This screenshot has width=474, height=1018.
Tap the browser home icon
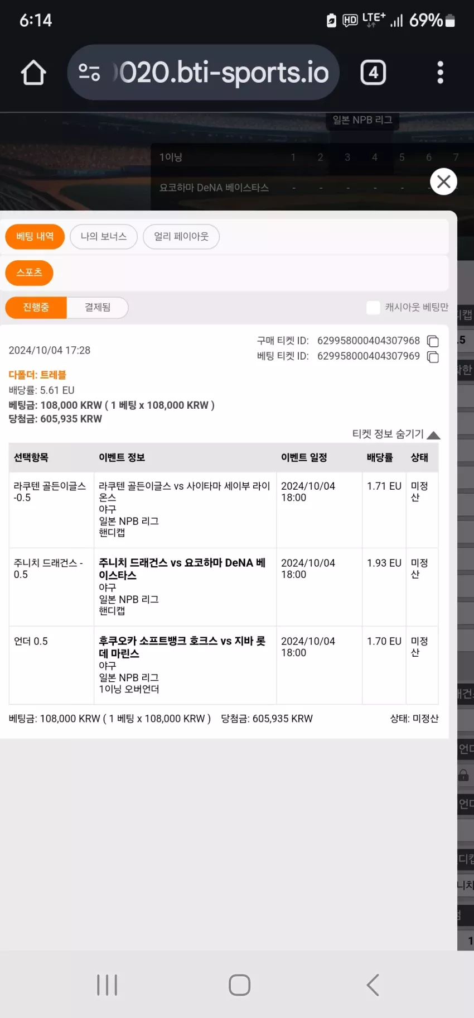(x=33, y=73)
